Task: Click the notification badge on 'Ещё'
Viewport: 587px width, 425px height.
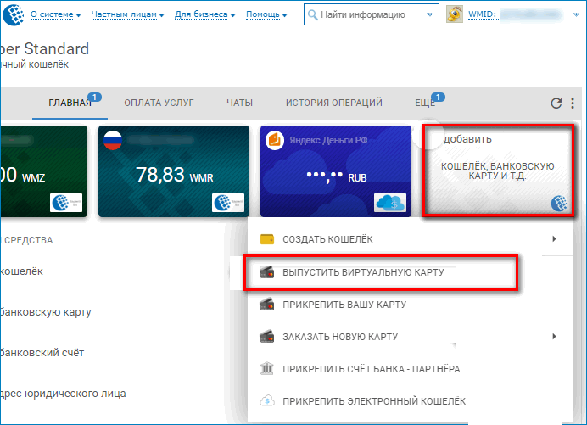Action: point(438,98)
